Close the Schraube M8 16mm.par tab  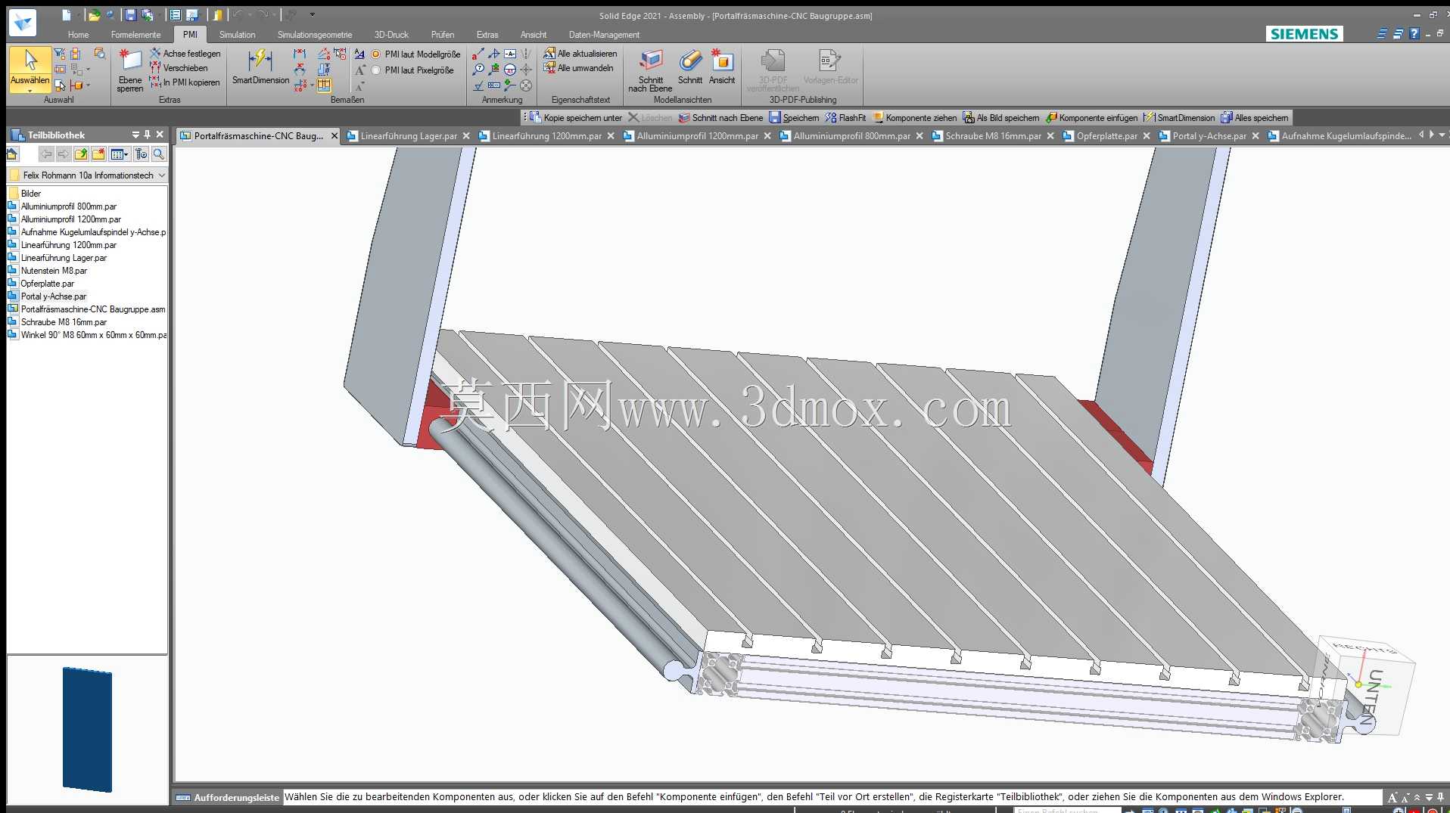tap(1050, 136)
